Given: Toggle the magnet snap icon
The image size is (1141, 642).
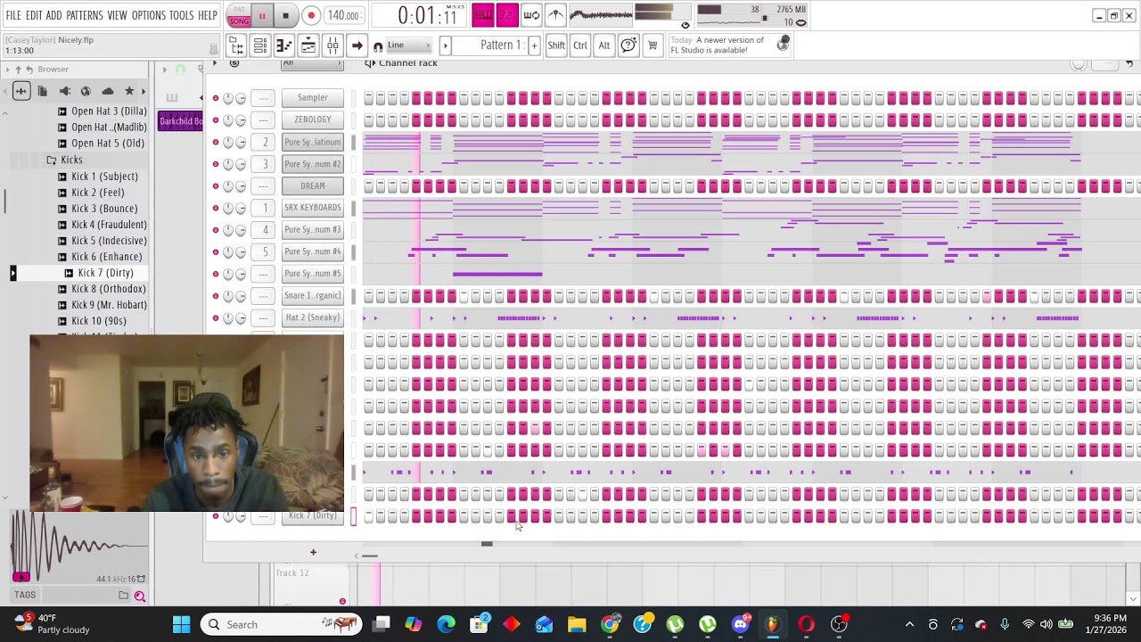Looking at the screenshot, I should click(x=378, y=46).
